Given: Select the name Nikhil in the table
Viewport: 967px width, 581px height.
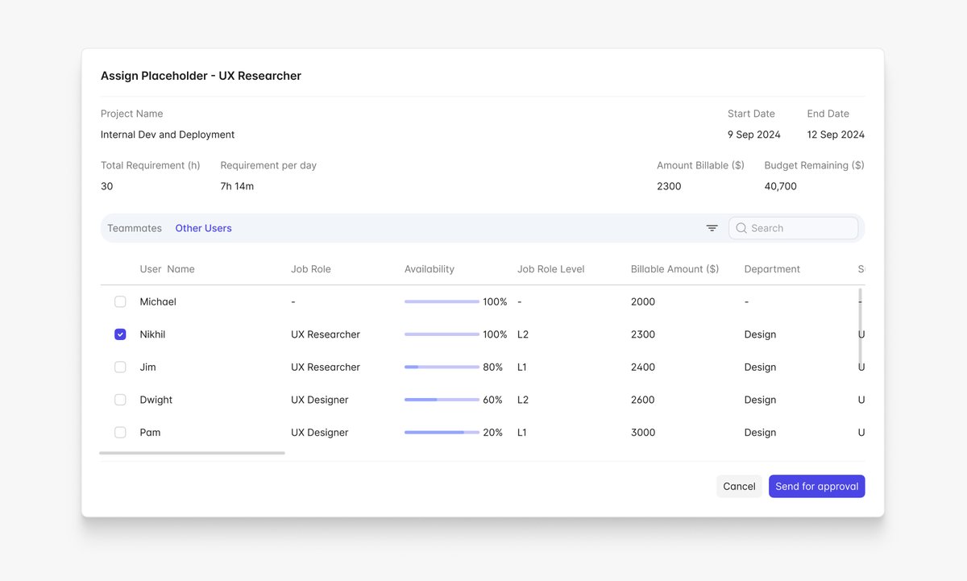Looking at the screenshot, I should click(x=152, y=334).
